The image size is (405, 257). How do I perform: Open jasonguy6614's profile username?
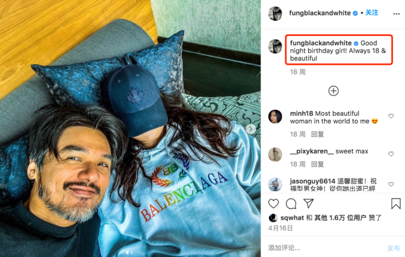(313, 181)
